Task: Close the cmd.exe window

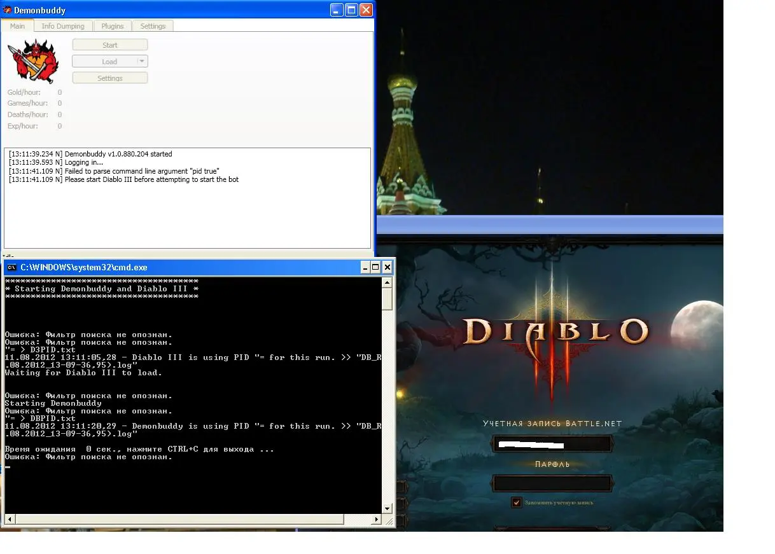Action: tap(387, 268)
